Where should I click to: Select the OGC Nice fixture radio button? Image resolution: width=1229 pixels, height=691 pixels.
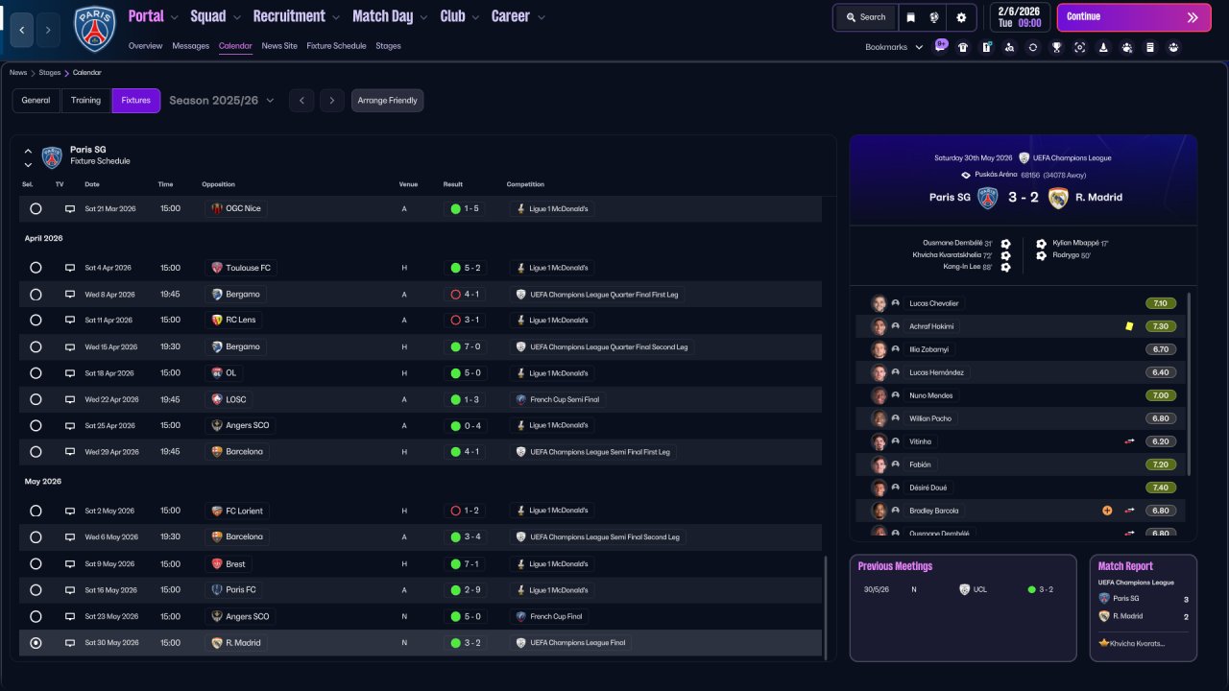pos(36,208)
